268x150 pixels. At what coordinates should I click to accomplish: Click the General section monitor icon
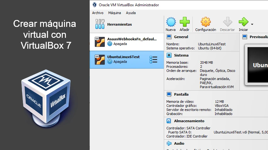point(169,37)
